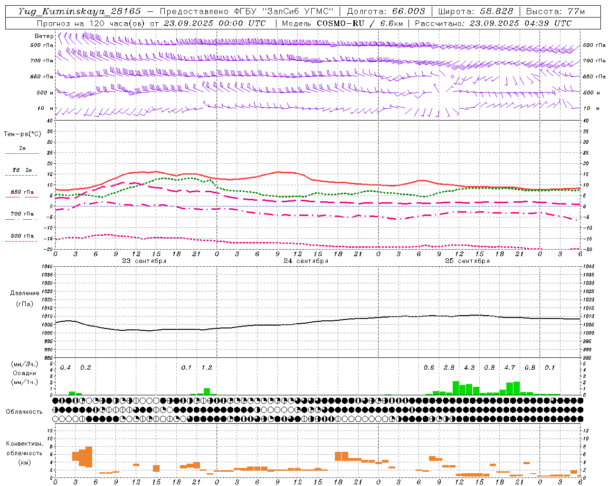Viewport: 608px width, 486px height.
Task: Click the 700 гПа temperature legend label
Action: [22, 214]
